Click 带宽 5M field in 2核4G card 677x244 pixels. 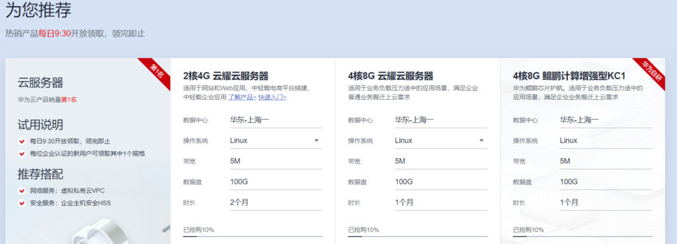[x=276, y=161]
